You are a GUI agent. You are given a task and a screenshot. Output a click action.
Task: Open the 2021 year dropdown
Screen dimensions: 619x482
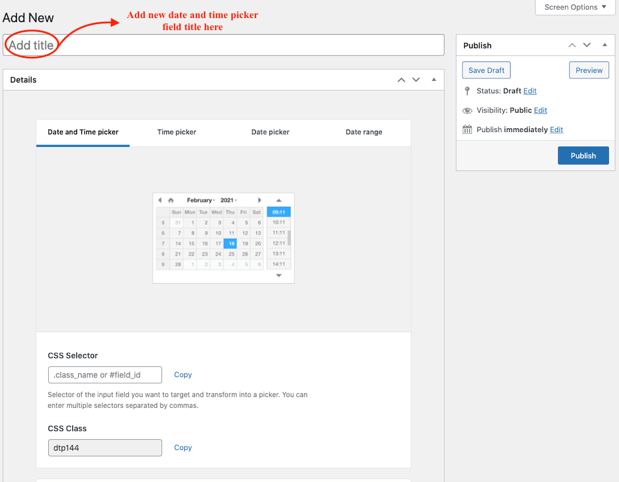[229, 200]
